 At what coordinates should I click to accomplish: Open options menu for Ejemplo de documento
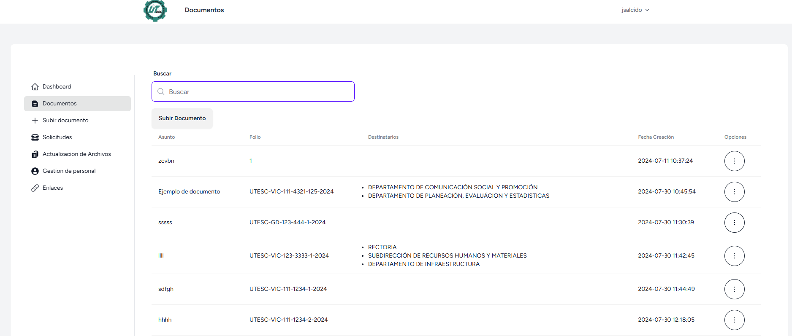click(734, 192)
